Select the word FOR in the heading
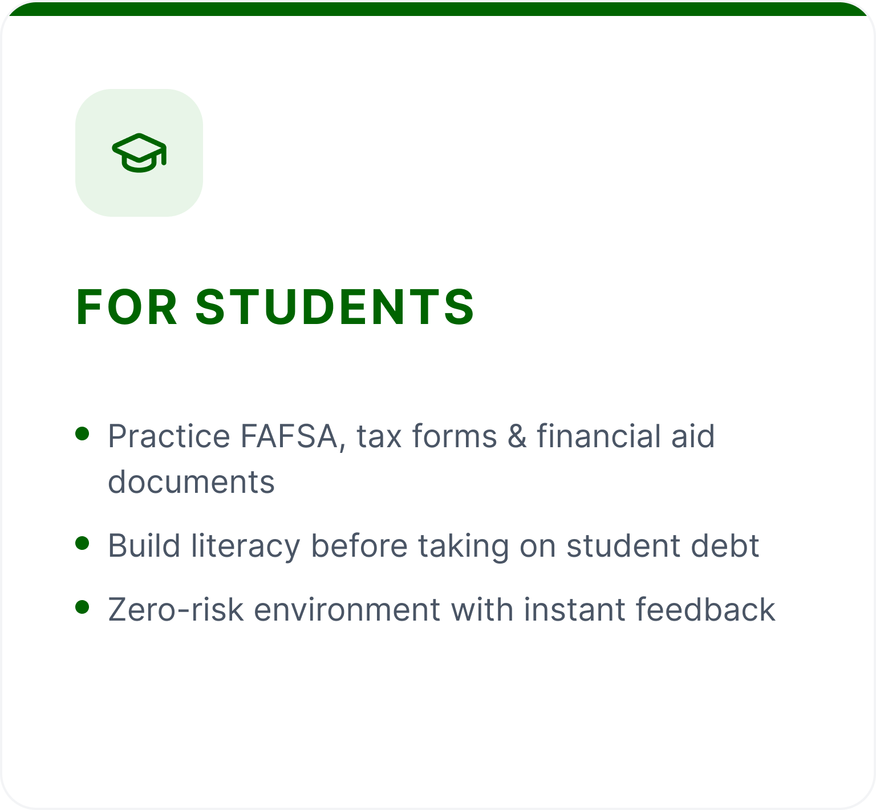 pyautogui.click(x=127, y=307)
